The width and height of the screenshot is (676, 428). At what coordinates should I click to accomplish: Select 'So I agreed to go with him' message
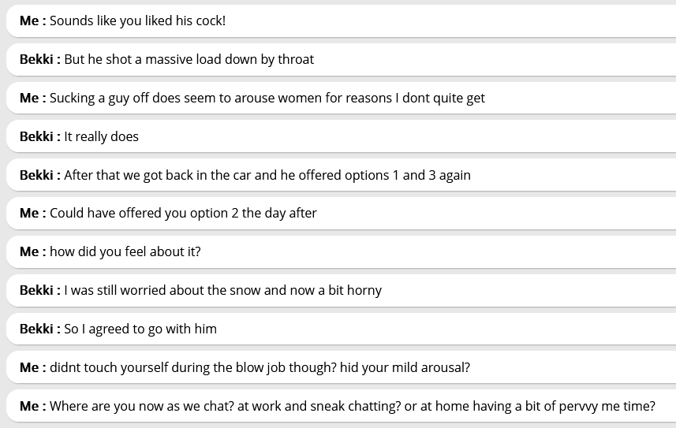(x=140, y=329)
